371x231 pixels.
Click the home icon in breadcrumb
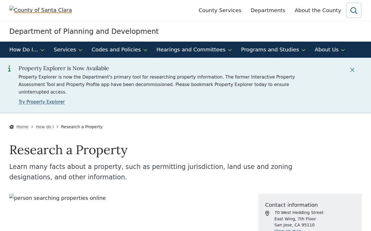tap(12, 127)
